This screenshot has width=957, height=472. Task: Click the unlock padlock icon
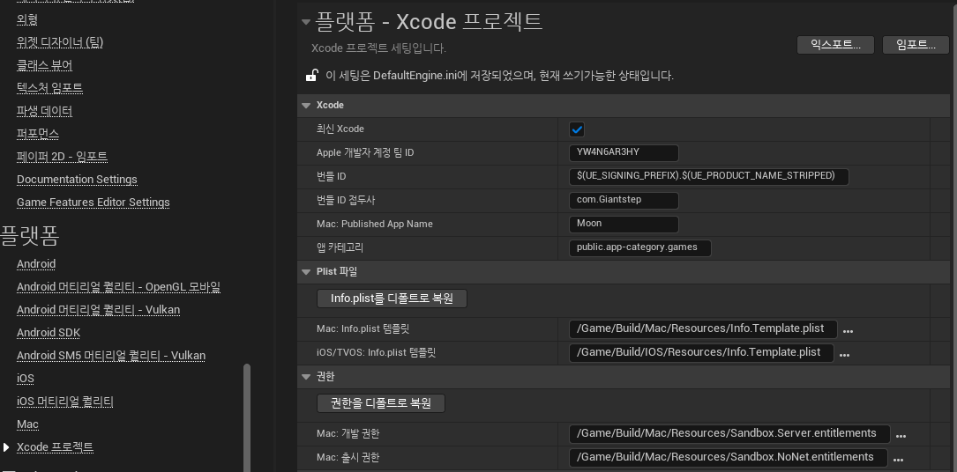click(311, 76)
